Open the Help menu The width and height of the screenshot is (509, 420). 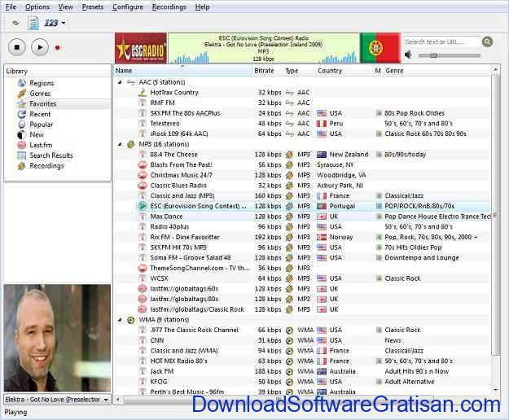[x=202, y=7]
